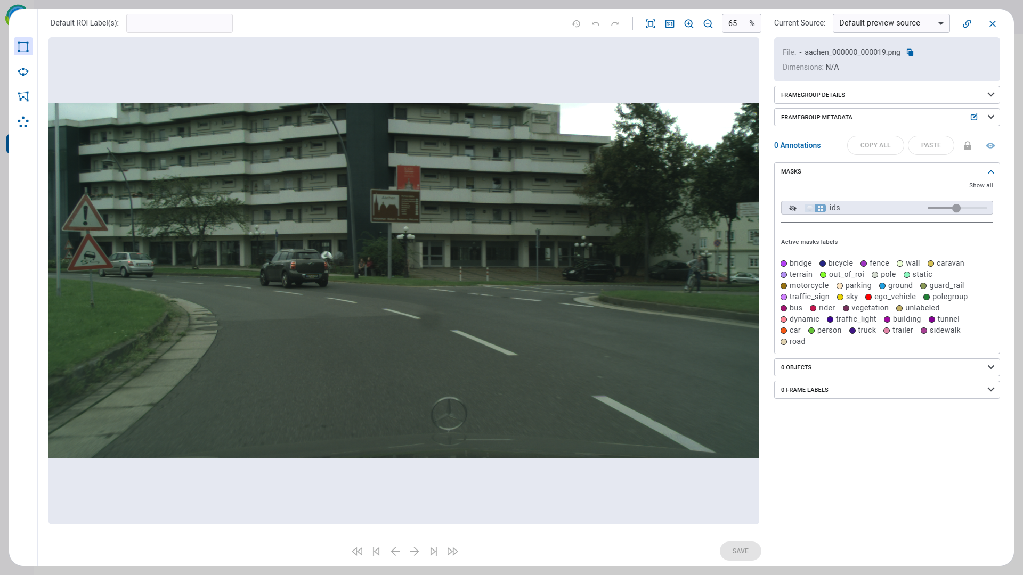Expand the 0 FRAME LABELS section
Viewport: 1023px width, 575px height.
[x=990, y=390]
